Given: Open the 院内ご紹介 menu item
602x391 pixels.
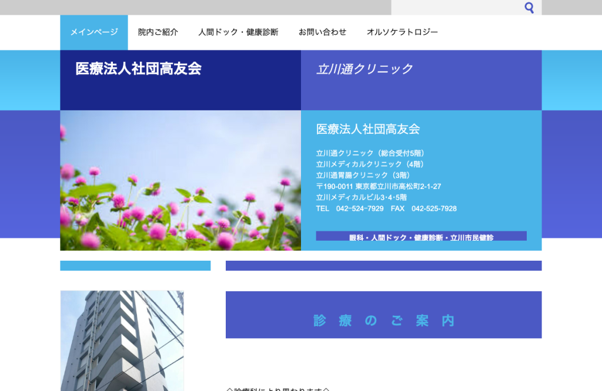Looking at the screenshot, I should [x=158, y=32].
